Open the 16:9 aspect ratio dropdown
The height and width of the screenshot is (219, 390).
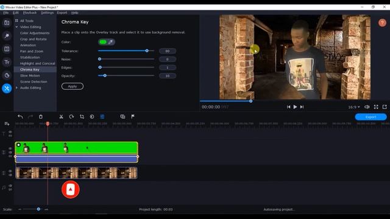tap(354, 107)
